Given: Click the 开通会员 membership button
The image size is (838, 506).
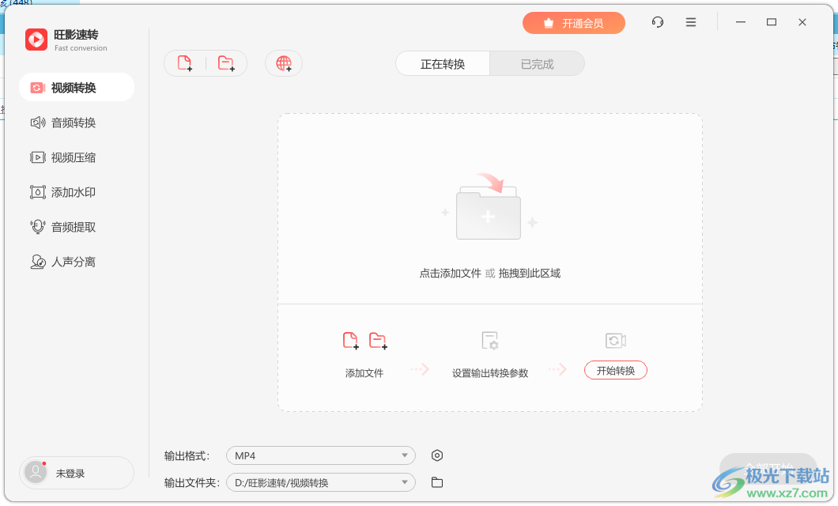Looking at the screenshot, I should 574,23.
